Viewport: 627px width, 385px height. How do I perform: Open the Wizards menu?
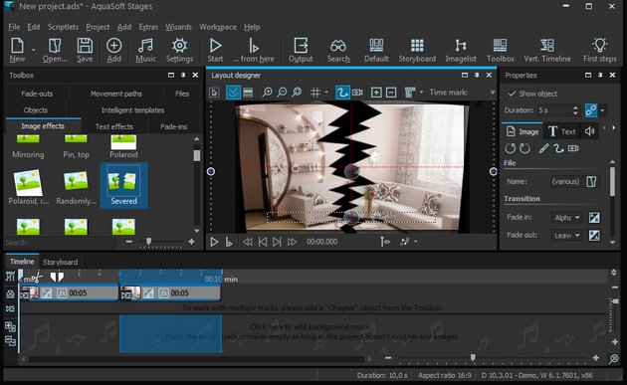[x=178, y=27]
